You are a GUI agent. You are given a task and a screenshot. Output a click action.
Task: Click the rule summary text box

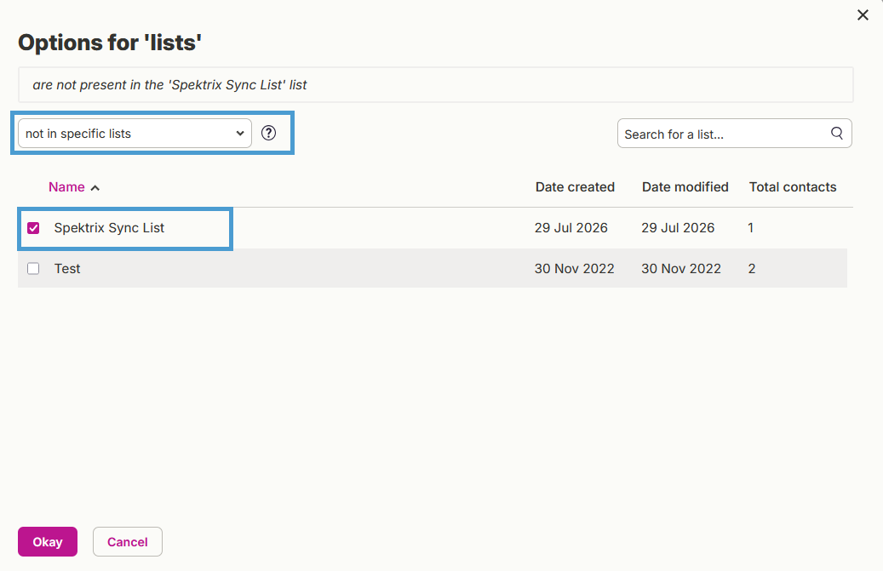pyautogui.click(x=436, y=85)
